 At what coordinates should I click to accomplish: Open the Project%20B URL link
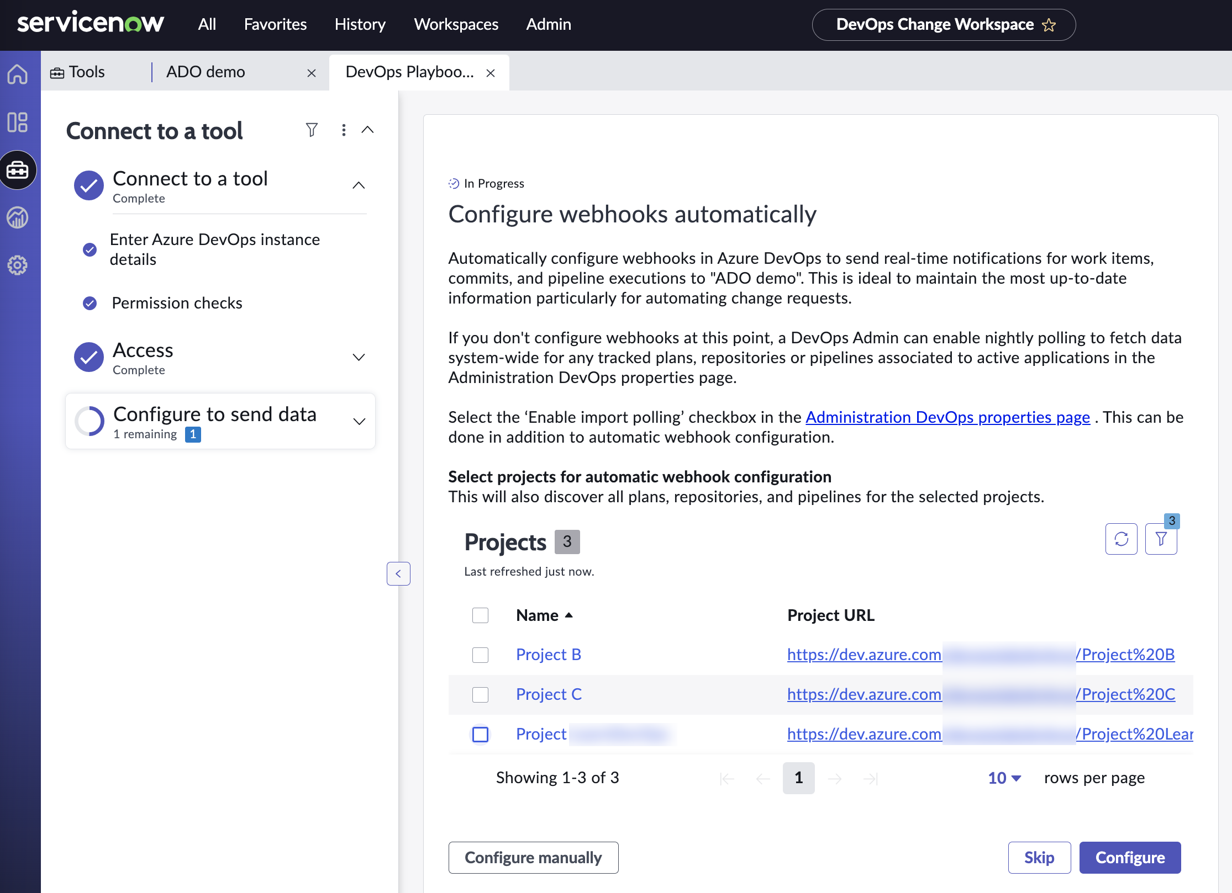click(981, 655)
